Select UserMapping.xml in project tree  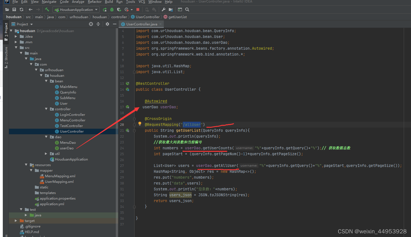tap(57, 182)
